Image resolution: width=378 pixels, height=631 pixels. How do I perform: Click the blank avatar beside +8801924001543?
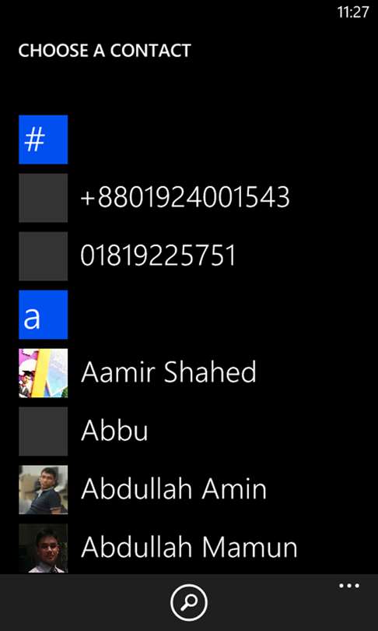43,198
